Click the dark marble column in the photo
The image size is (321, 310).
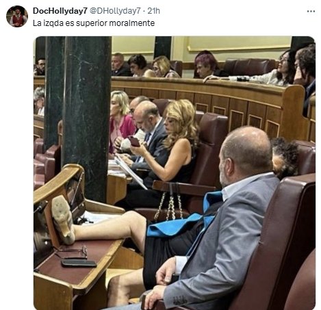(86, 118)
